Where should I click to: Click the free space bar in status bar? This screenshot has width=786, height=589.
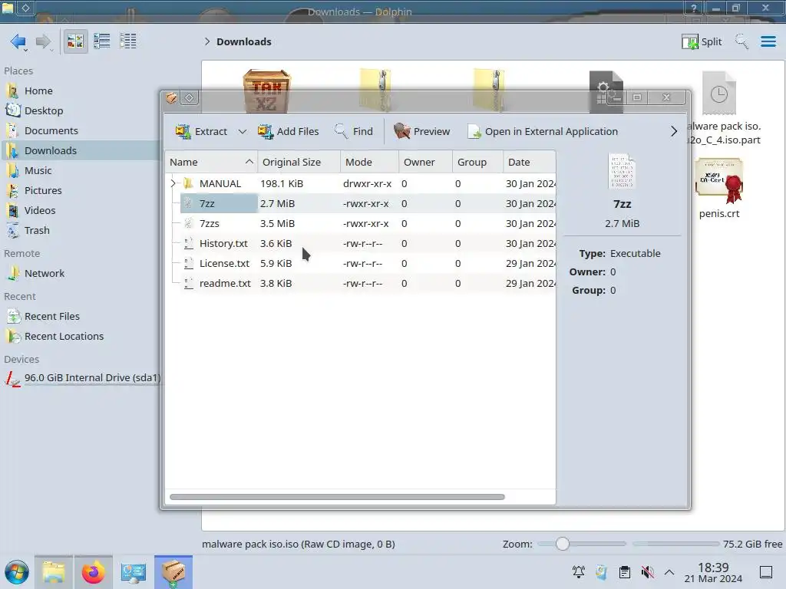[x=675, y=544]
